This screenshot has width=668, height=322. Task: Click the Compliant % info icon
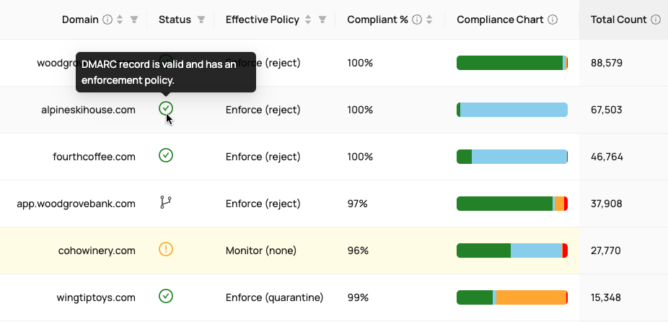[417, 19]
